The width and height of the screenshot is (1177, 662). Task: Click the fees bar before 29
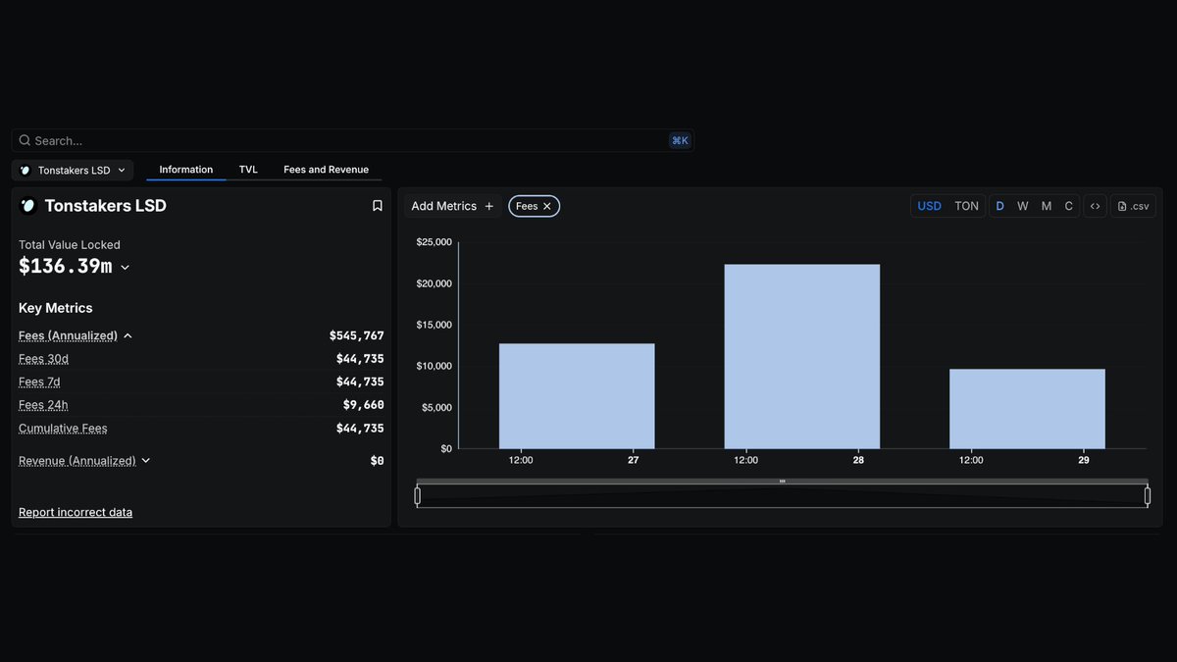tap(1027, 409)
